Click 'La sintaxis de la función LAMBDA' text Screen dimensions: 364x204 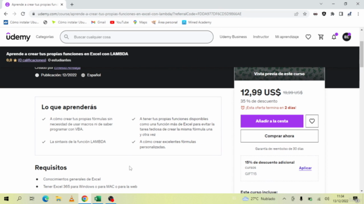[x=78, y=142]
